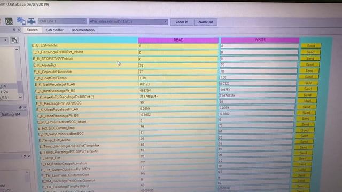The height and width of the screenshot is (192, 342).
Task: Send the E_K_CapaciteNominale value
Action: point(309,71)
